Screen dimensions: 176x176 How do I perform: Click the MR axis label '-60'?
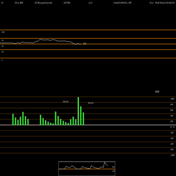click(x=172, y=144)
